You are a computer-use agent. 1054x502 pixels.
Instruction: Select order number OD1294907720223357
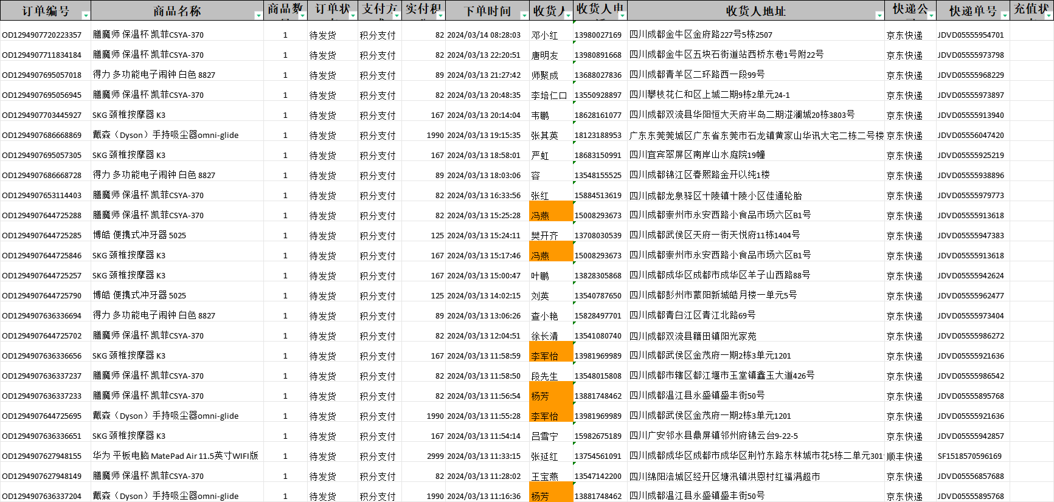coord(42,35)
